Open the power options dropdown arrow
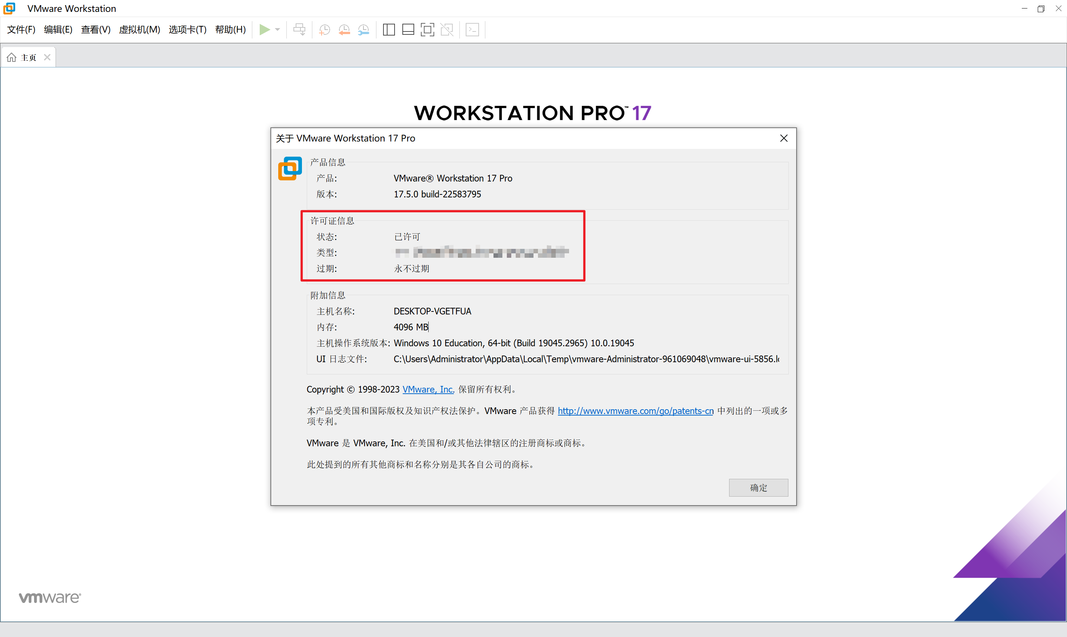The width and height of the screenshot is (1067, 637). (x=278, y=30)
